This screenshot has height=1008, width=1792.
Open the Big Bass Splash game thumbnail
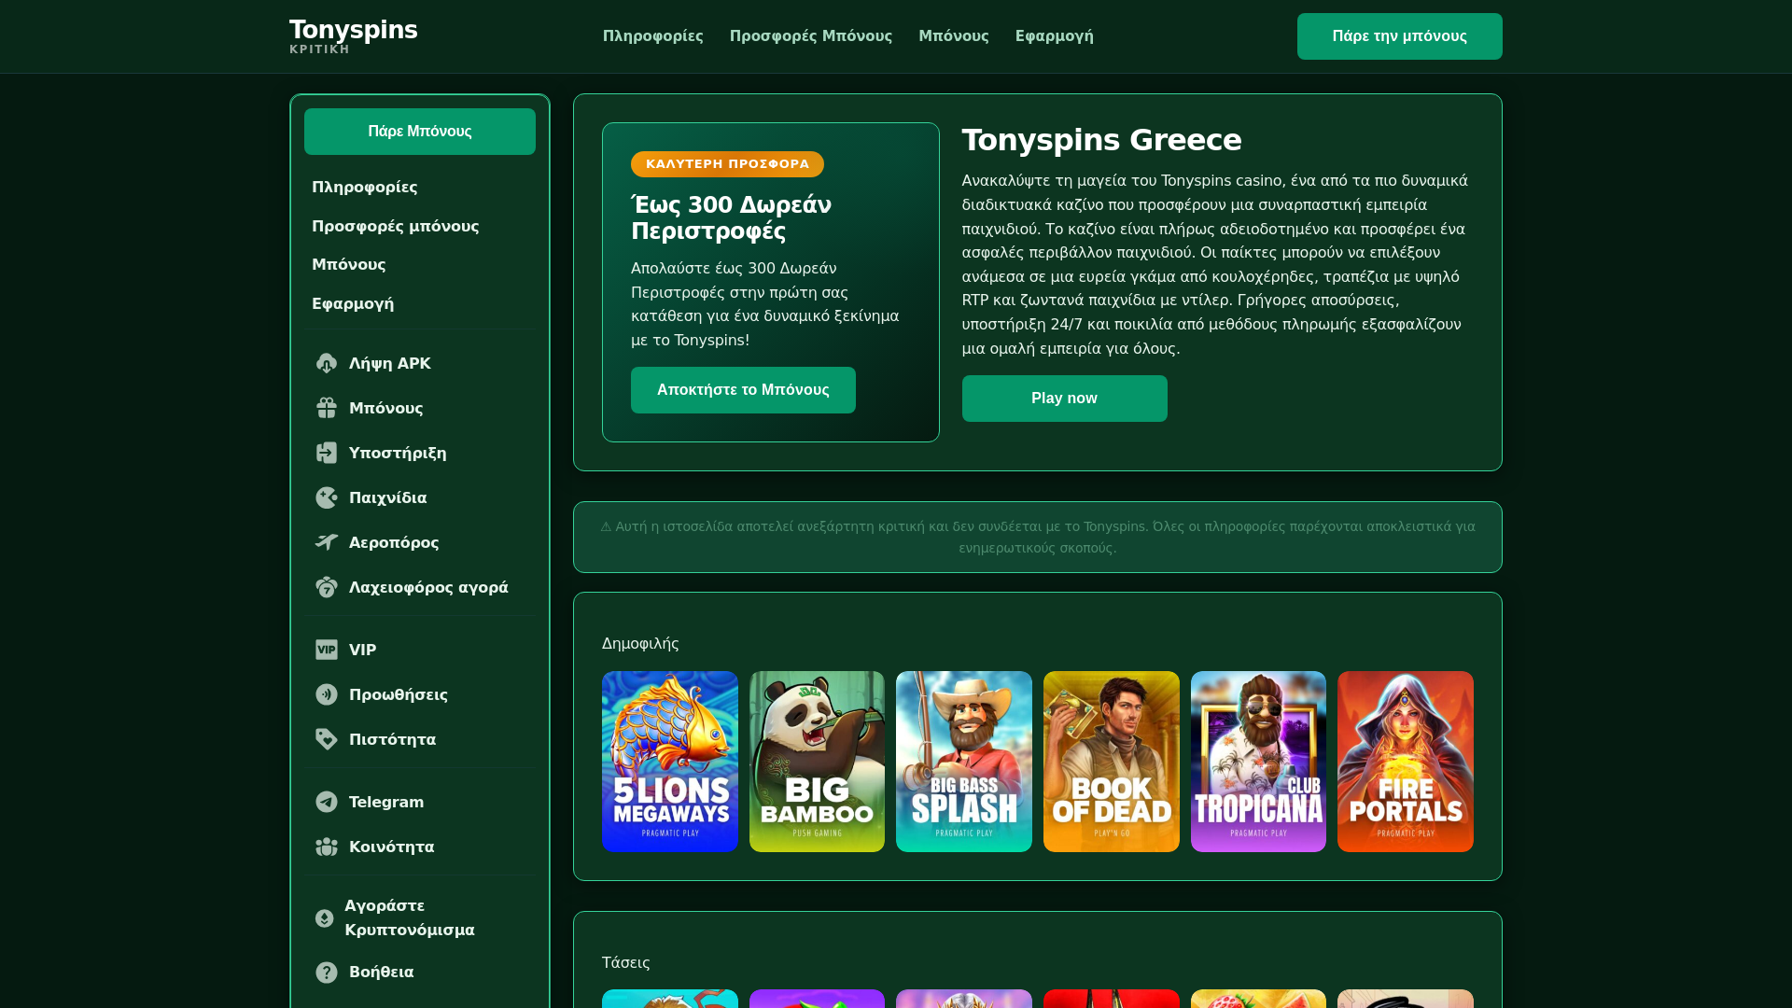pyautogui.click(x=964, y=762)
